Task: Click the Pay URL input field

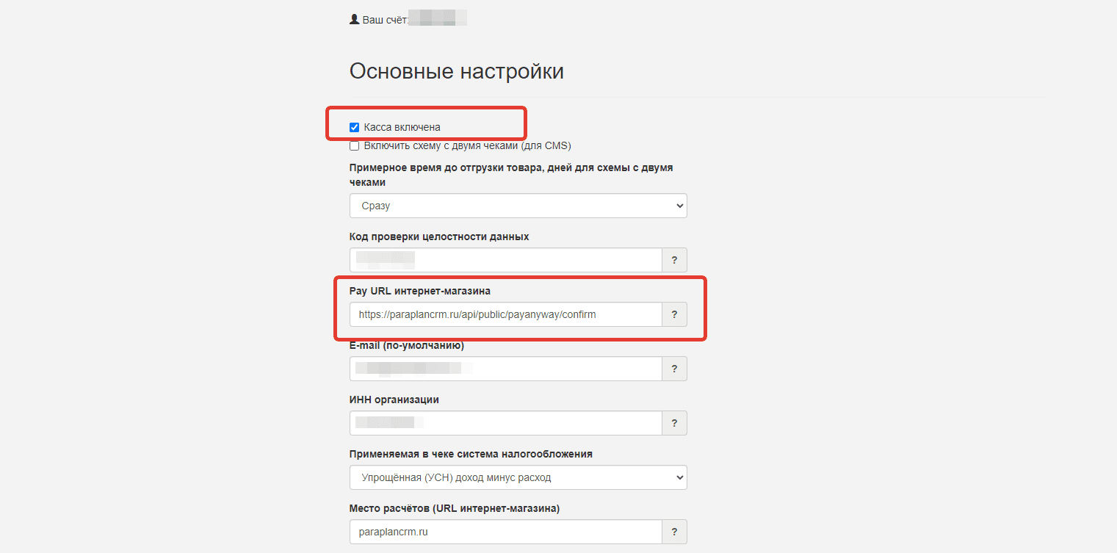Action: (506, 314)
